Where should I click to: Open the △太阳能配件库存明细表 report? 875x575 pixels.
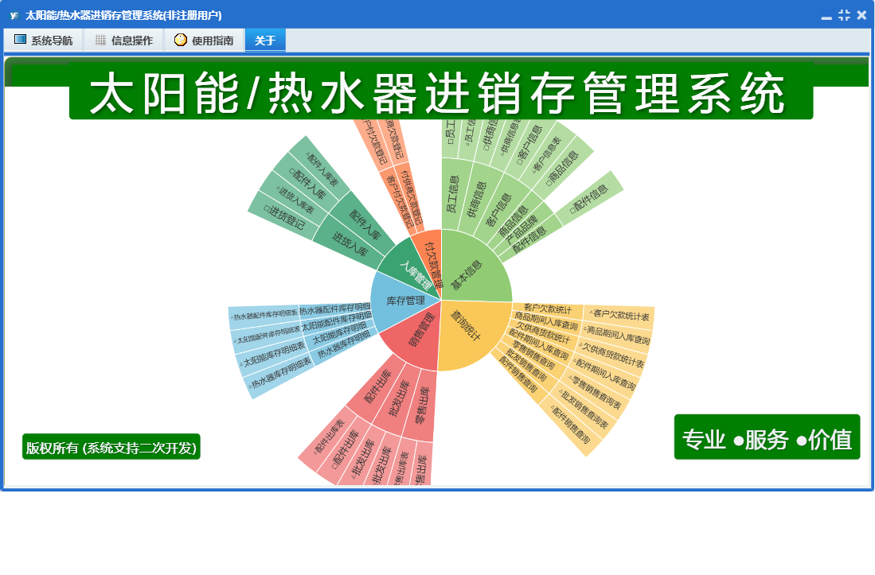click(268, 334)
